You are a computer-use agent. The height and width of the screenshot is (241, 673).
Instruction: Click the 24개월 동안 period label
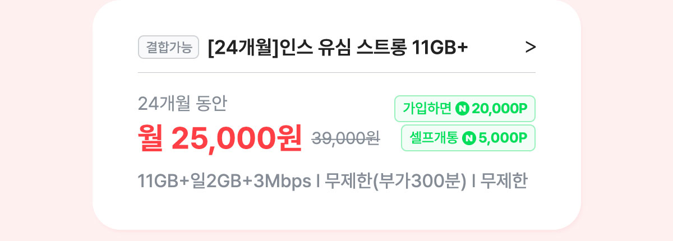click(182, 104)
